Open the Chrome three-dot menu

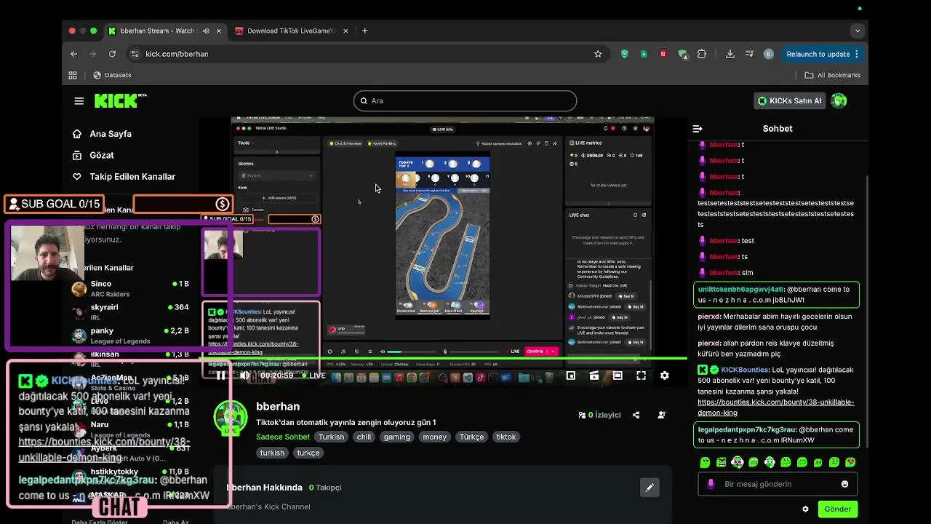point(857,54)
